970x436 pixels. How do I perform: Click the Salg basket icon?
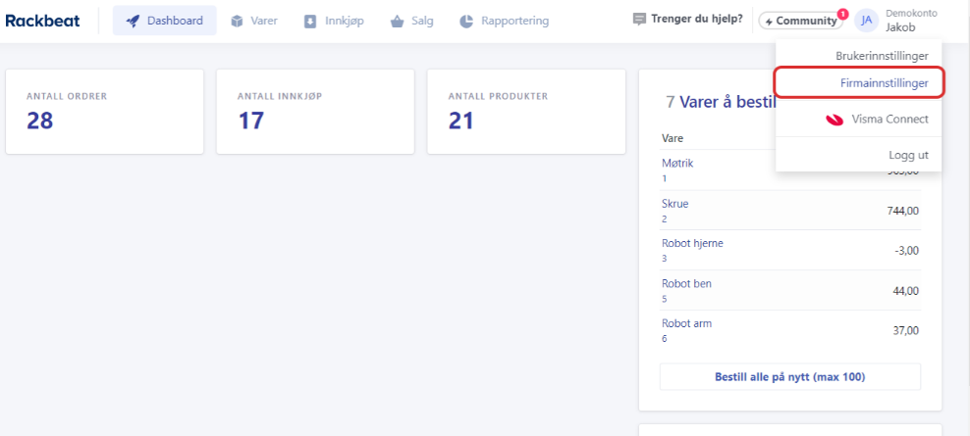pos(397,21)
